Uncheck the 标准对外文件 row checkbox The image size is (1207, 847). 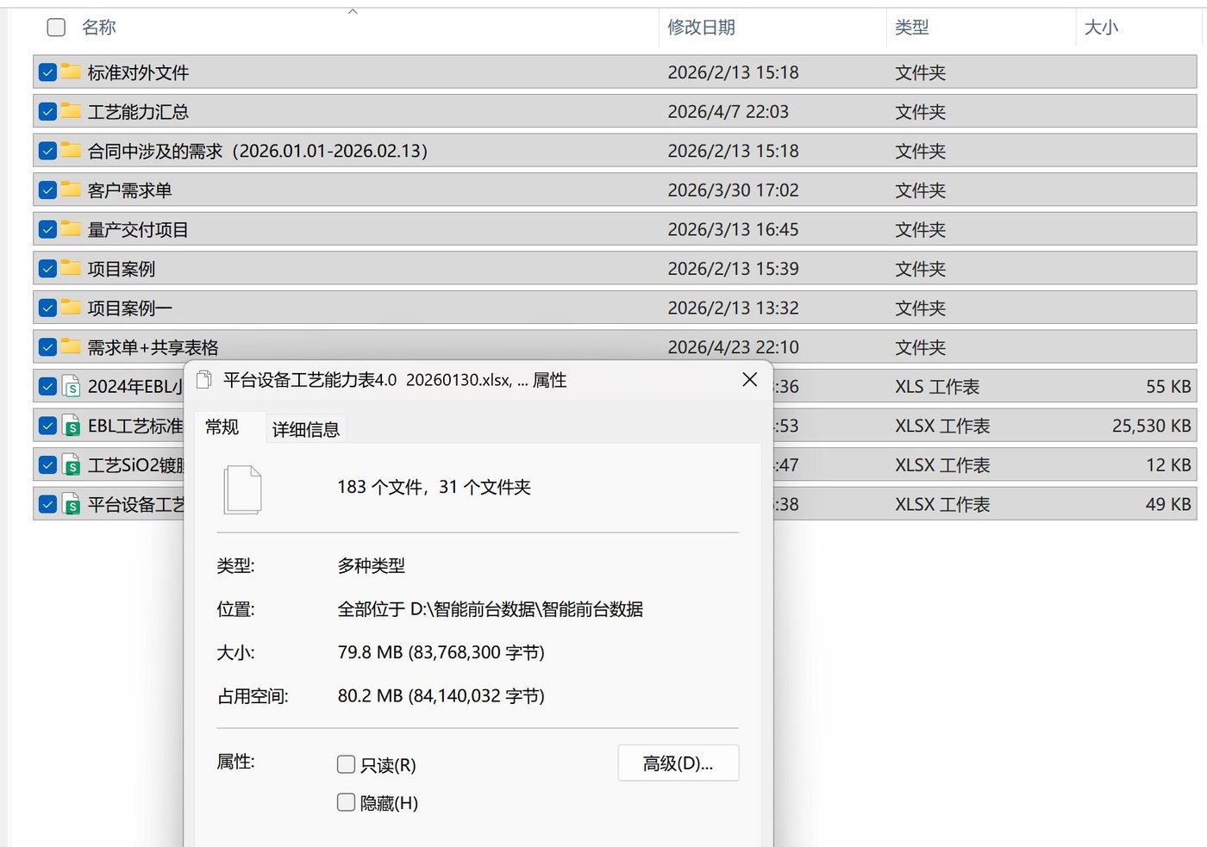(47, 72)
